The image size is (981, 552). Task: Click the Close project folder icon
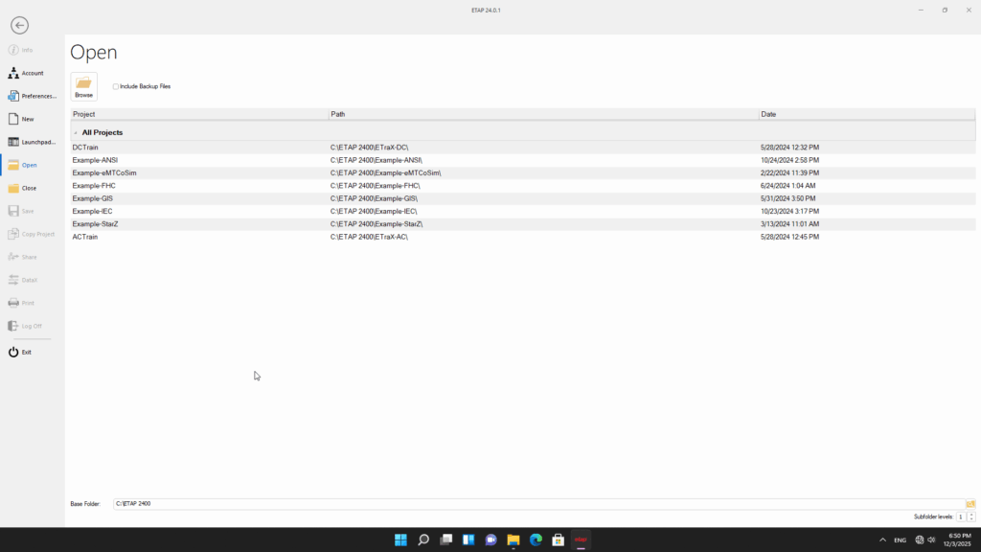point(13,188)
